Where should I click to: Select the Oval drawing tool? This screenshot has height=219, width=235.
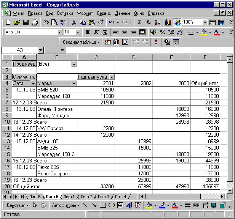(x=111, y=205)
